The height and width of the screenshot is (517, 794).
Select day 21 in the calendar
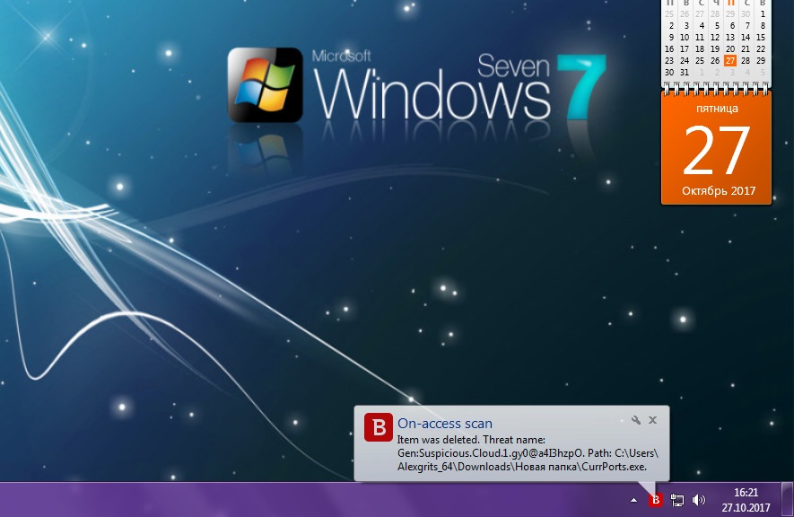pos(745,48)
